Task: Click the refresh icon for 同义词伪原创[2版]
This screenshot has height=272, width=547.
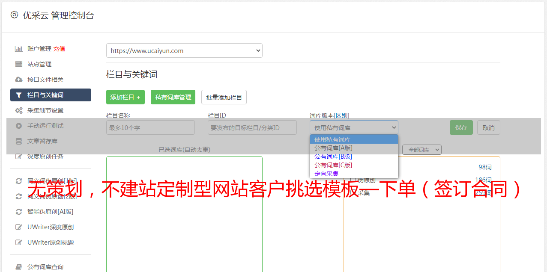Action: 19,196
